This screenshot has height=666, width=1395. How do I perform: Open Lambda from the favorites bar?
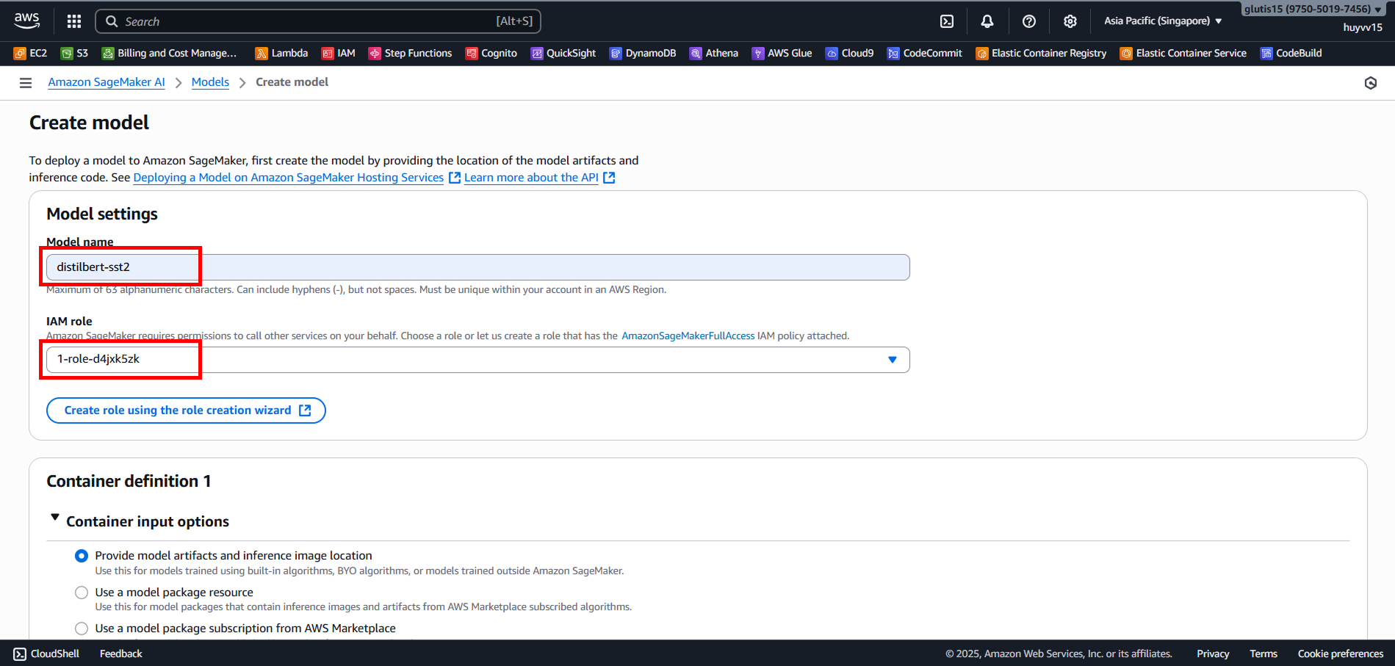[x=281, y=53]
